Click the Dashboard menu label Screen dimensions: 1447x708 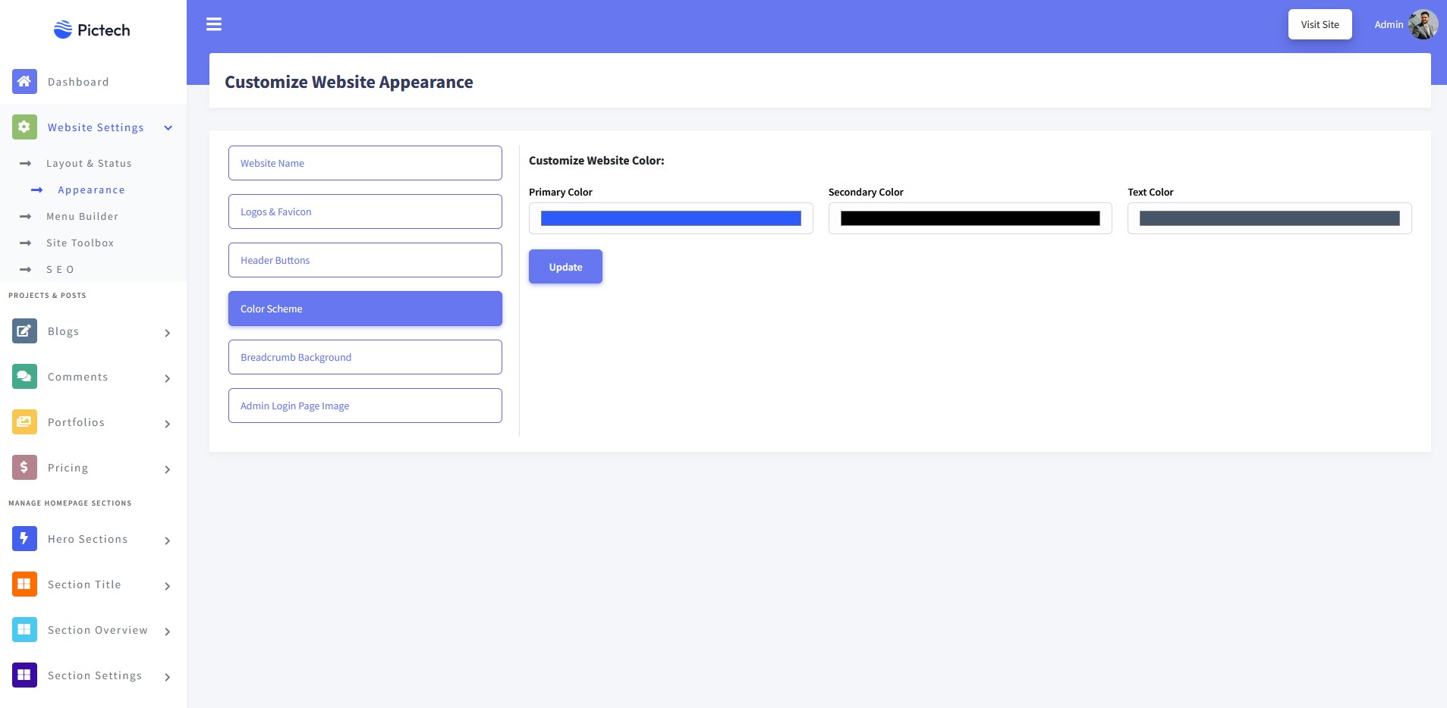point(78,82)
